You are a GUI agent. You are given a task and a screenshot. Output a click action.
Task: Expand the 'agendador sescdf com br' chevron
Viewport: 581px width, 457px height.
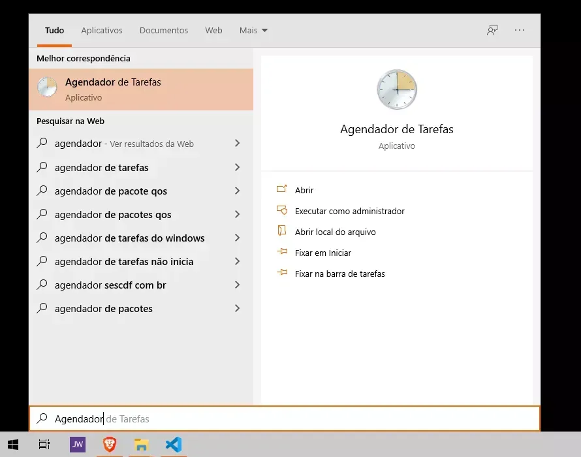pos(237,285)
